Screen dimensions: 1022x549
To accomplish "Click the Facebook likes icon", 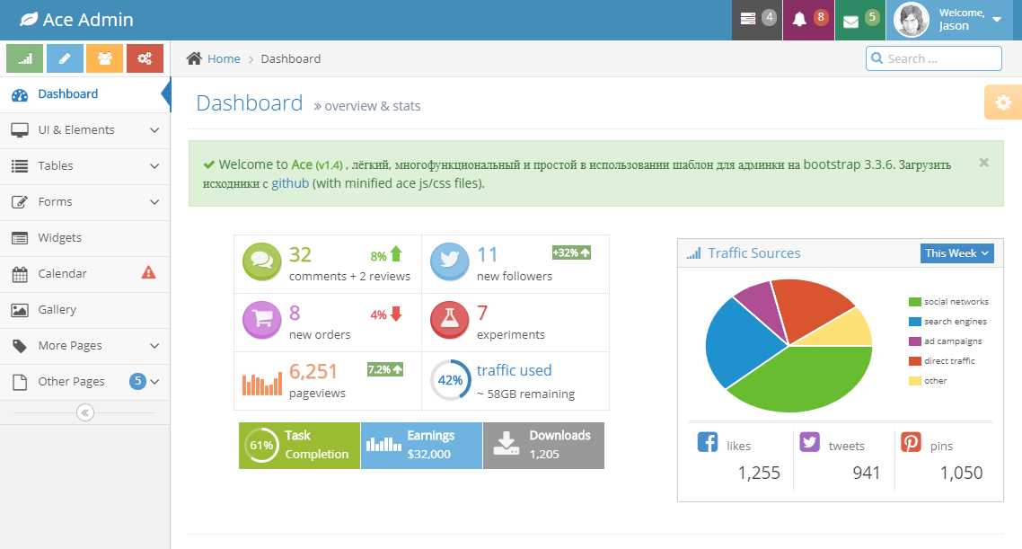I will [x=707, y=442].
